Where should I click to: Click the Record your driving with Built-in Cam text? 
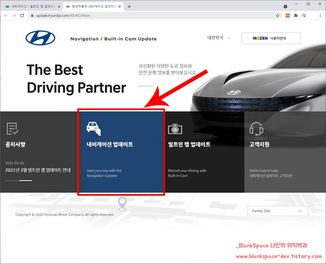187,173
